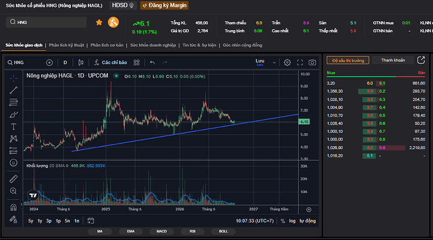Expand the Lưu save dropdown arrow
The height and width of the screenshot is (240, 433).
pyautogui.click(x=274, y=63)
